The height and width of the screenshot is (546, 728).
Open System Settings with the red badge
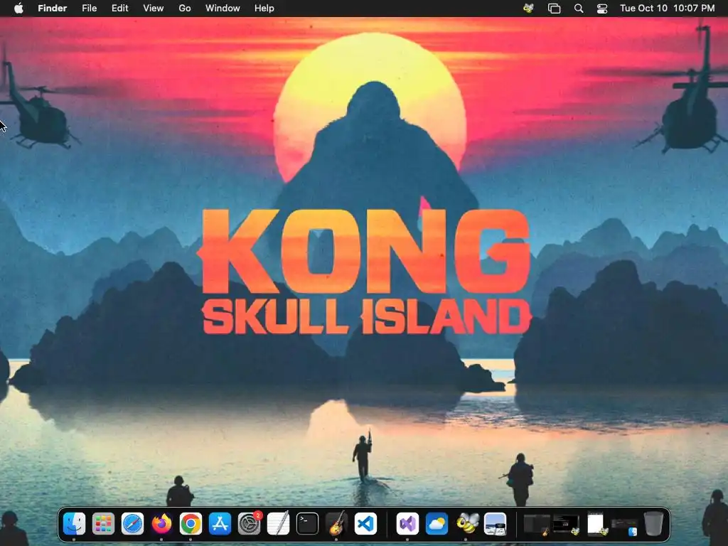(250, 524)
